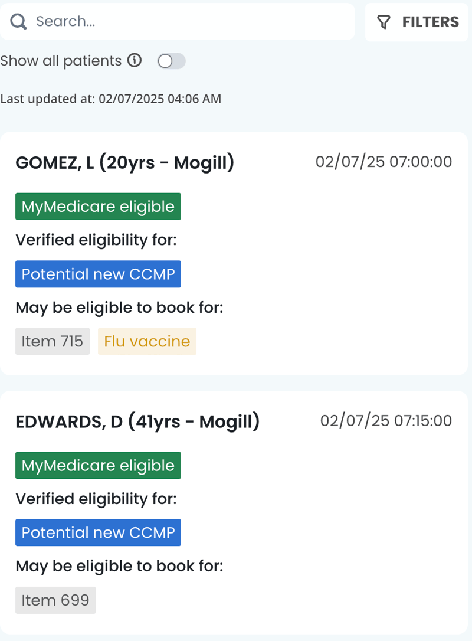Click GOMEZ's Verified eligibility for label
The image size is (472, 641).
[96, 240]
